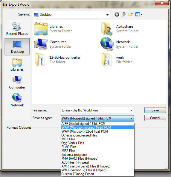Select Libraries in the places sidebar
The height and width of the screenshot is (177, 171).
tap(17, 65)
